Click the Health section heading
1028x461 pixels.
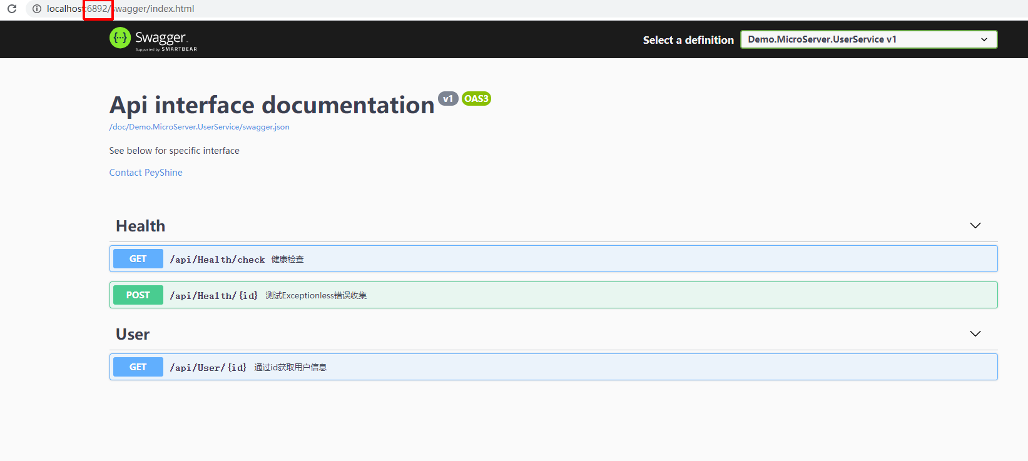click(141, 226)
